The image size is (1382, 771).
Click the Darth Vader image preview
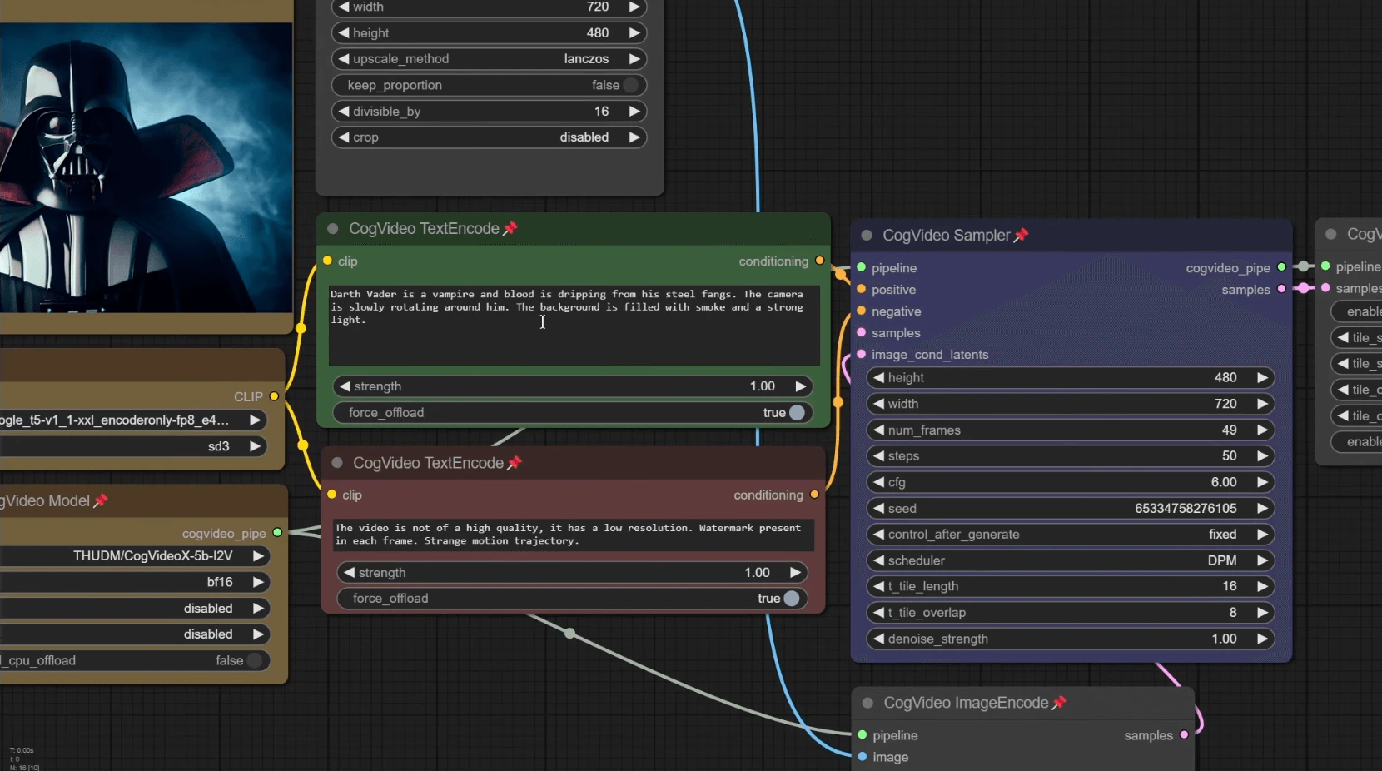tap(146, 167)
